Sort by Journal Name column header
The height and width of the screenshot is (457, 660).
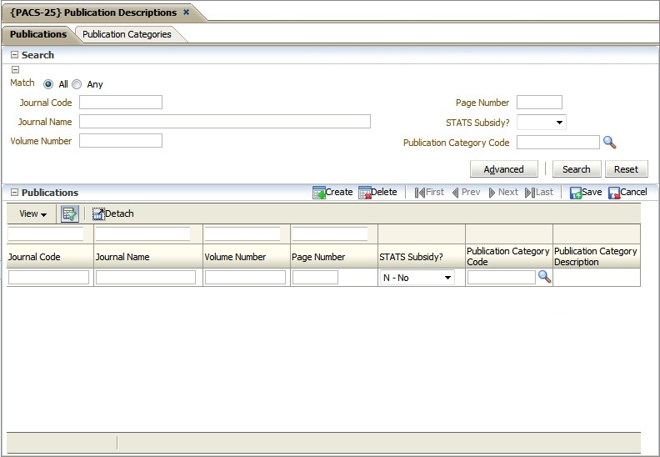[x=148, y=257]
